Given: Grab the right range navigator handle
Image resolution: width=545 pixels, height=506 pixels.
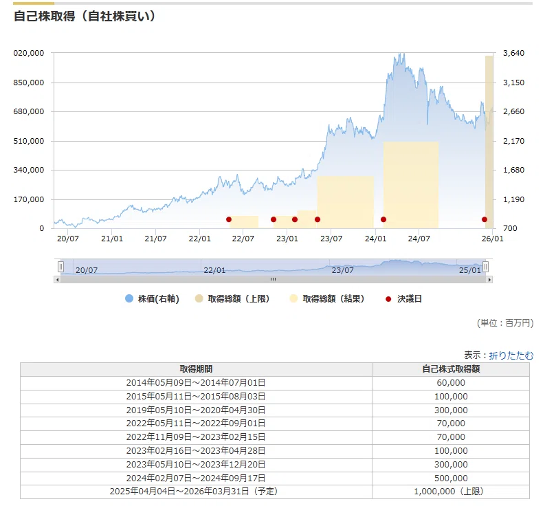Looking at the screenshot, I should (486, 267).
